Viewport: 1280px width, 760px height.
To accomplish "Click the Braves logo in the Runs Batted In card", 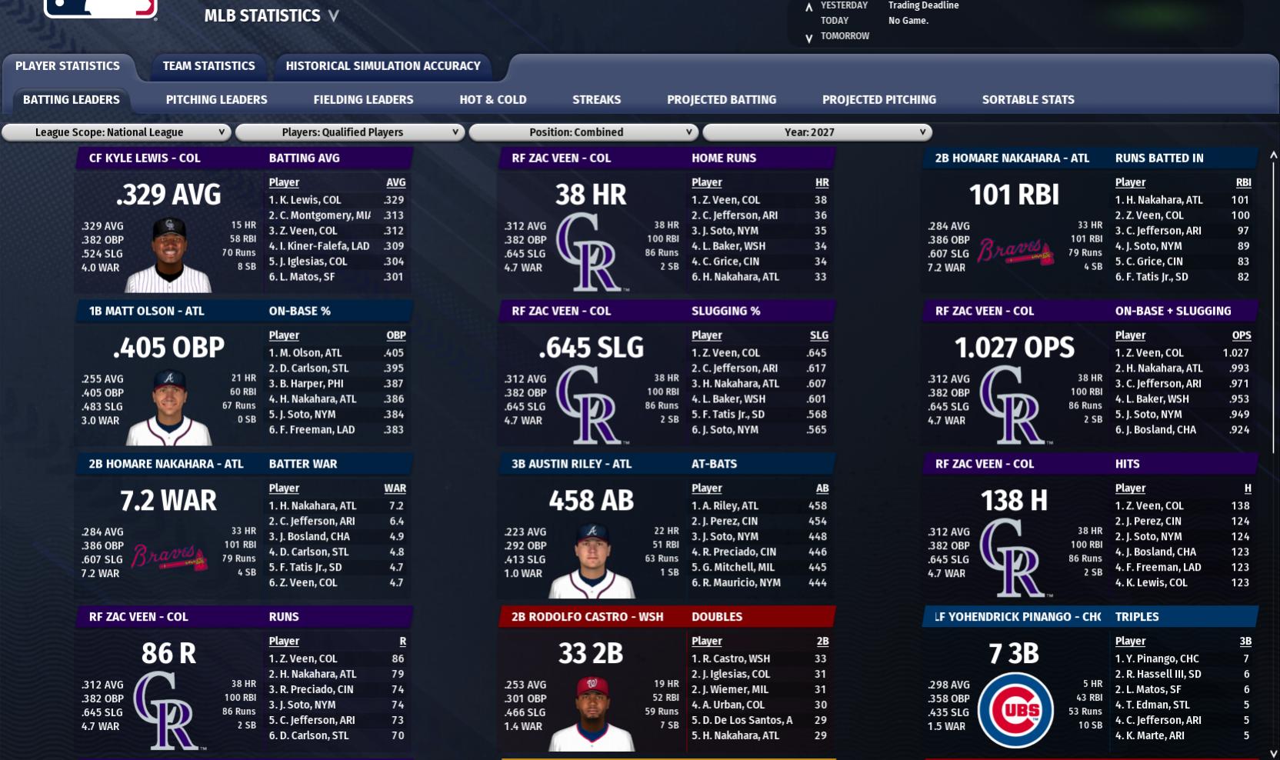I will [1015, 252].
